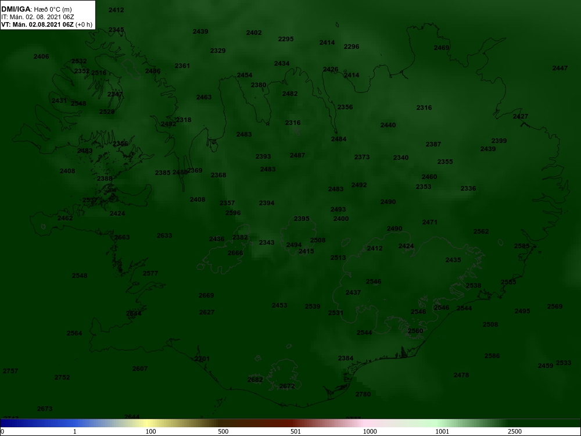Click the 501 label on the color scale
The height and width of the screenshot is (436, 581).
point(296,431)
